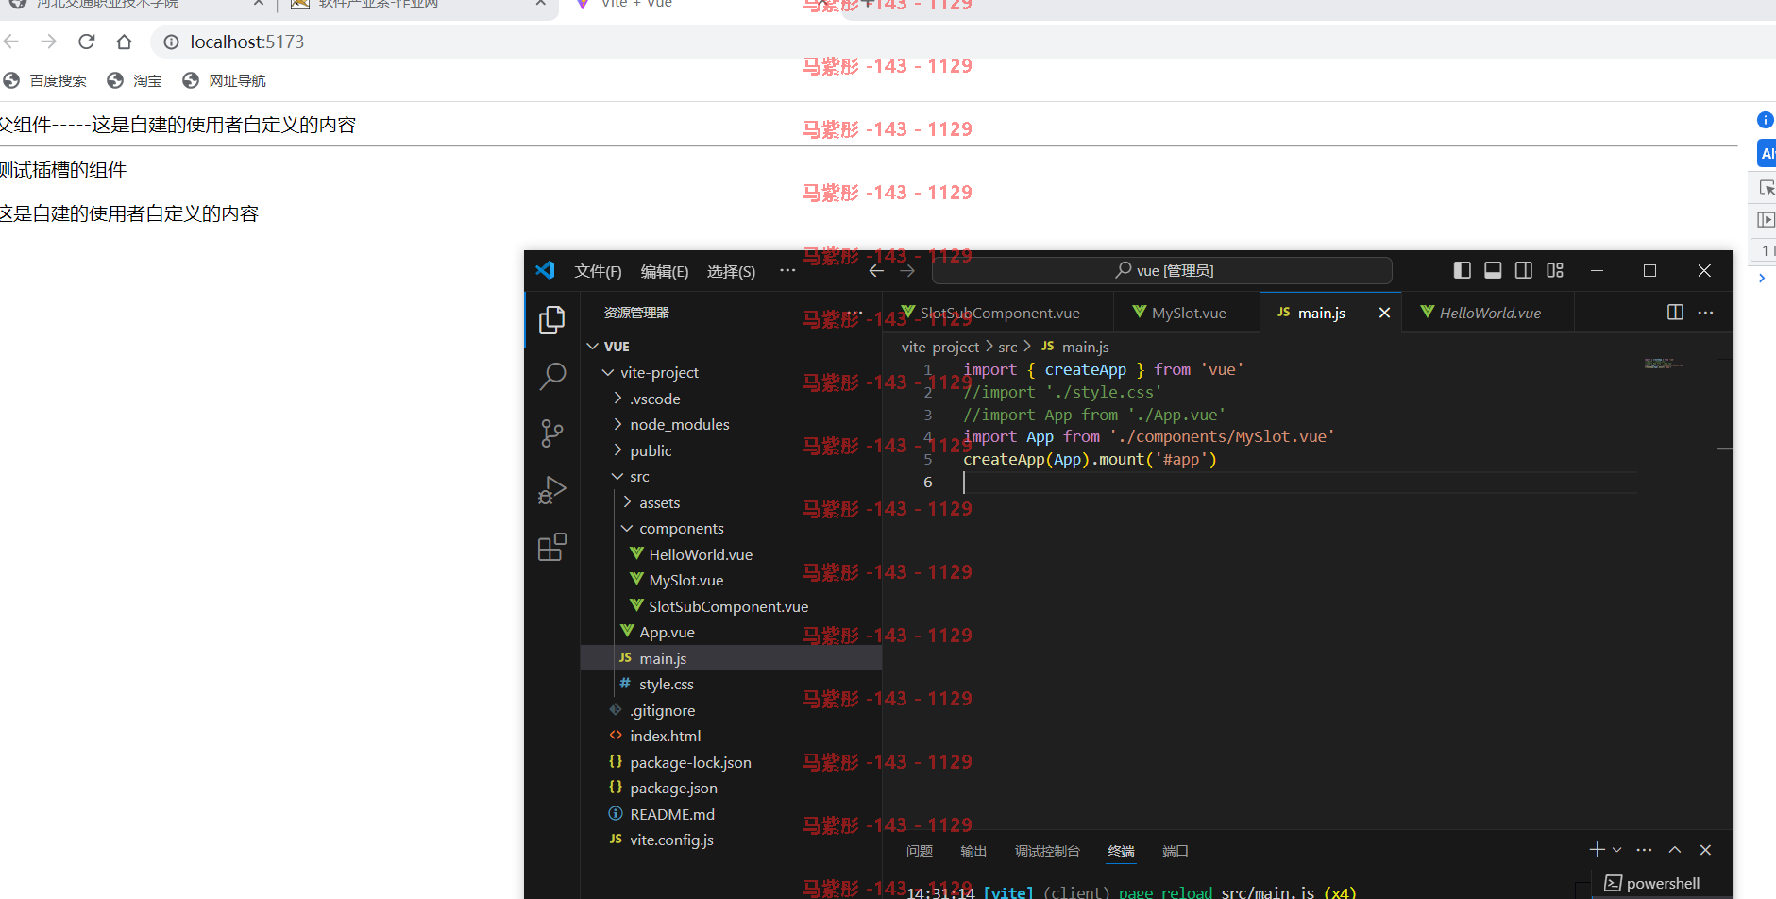The height and width of the screenshot is (899, 1776).
Task: Navigate forward in the browser
Action: point(49,42)
